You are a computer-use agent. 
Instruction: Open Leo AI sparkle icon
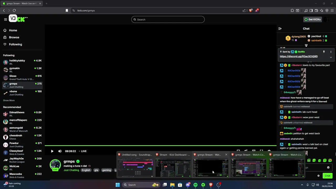pyautogui.click(x=322, y=10)
